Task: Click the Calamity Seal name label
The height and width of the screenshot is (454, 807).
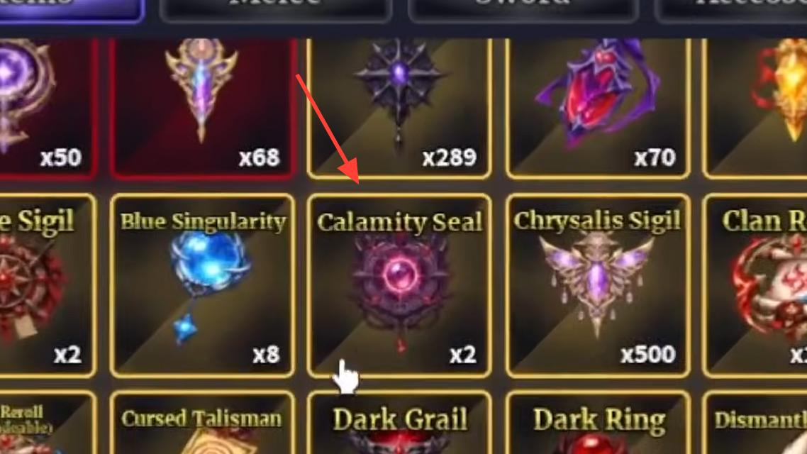Action: pyautogui.click(x=400, y=222)
